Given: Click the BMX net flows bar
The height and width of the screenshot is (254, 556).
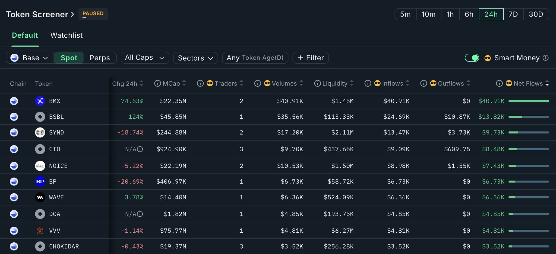Looking at the screenshot, I should point(529,101).
